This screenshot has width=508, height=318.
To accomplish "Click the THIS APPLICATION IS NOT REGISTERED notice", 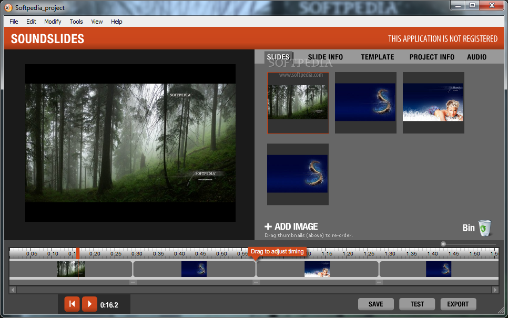I will click(443, 39).
